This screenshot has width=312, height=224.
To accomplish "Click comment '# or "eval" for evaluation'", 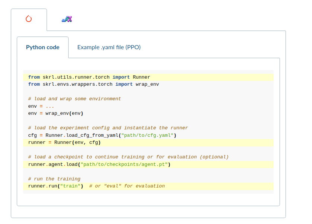I will (127, 186).
